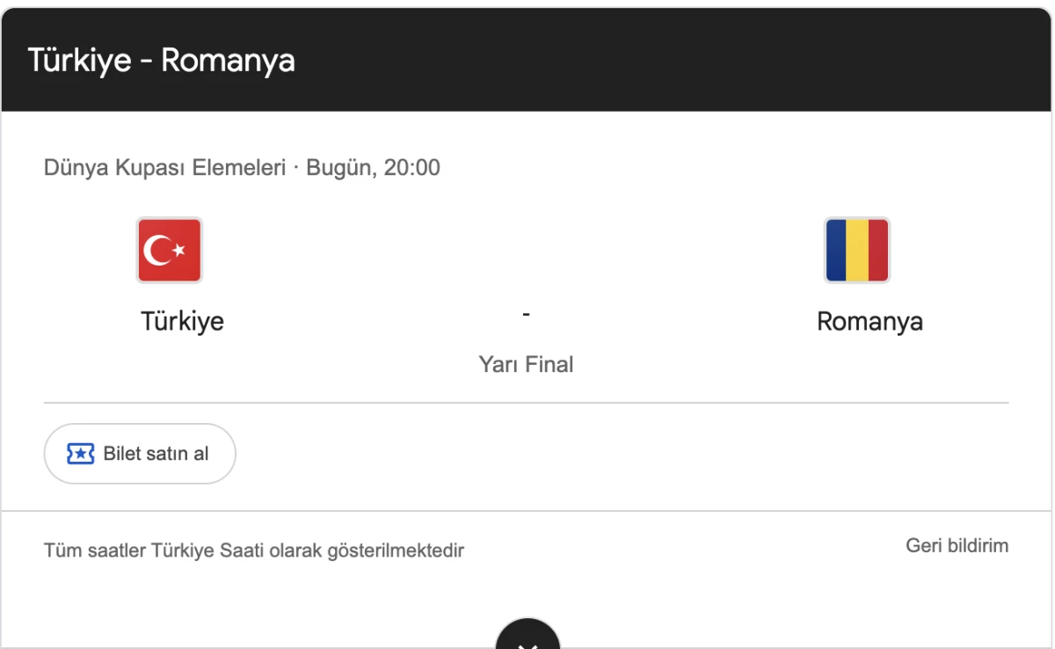Open the Bugün, 20:00 match time

point(373,168)
